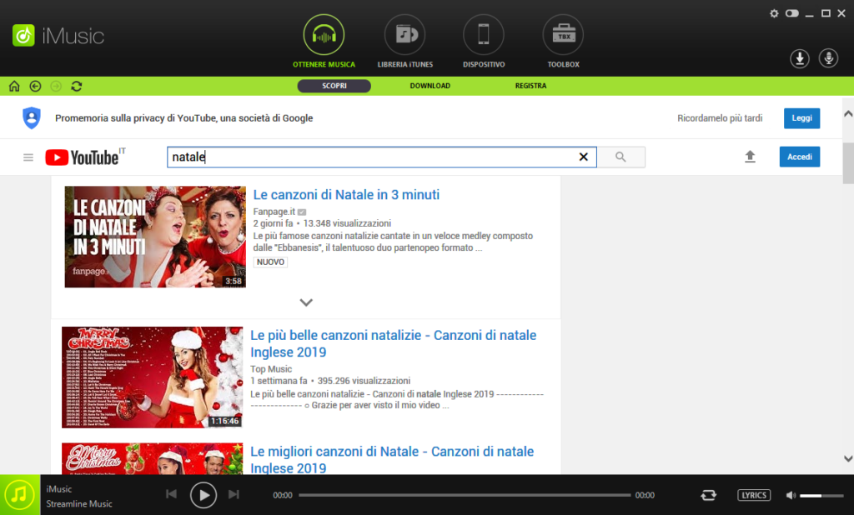Click the YouTube upload icon
This screenshot has height=515, width=854.
pos(750,157)
